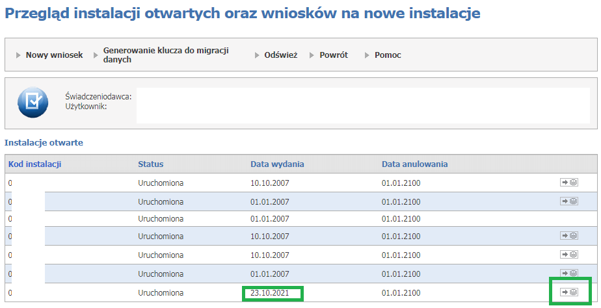This screenshot has width=601, height=308.
Task: Click the arrow-database icon in the first row
Action: tap(568, 183)
